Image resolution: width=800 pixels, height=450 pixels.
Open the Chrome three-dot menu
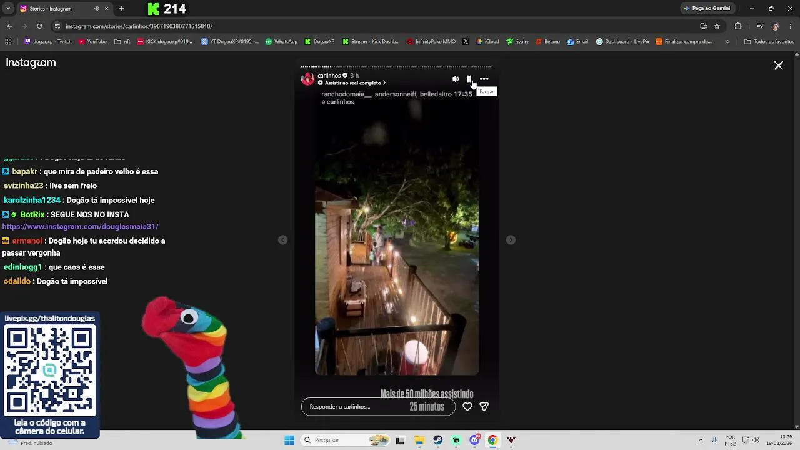791,26
